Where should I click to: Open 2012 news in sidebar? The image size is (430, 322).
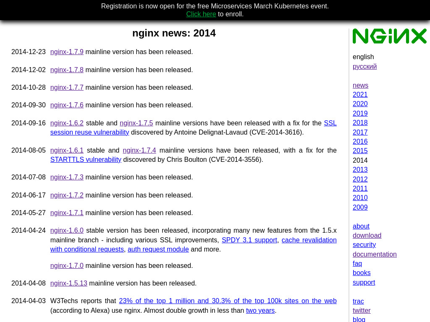360,179
